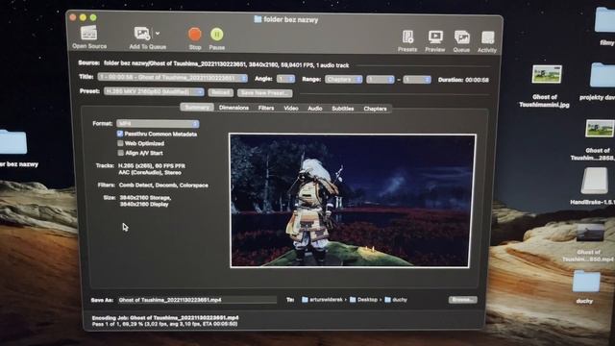
Task: Open the Presets panel
Action: tap(407, 37)
